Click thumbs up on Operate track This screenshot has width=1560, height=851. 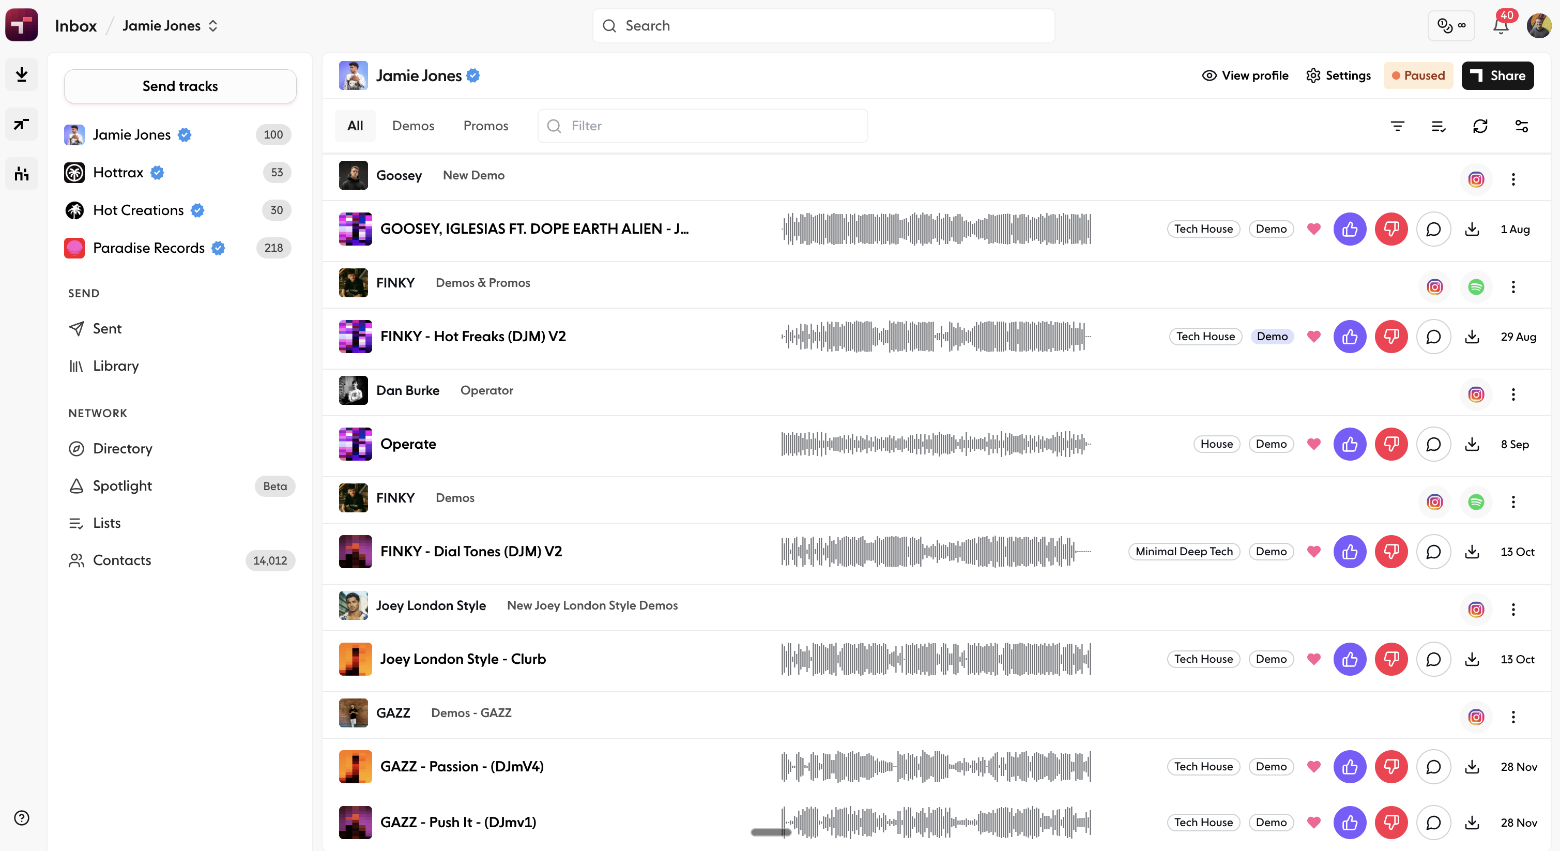[1349, 444]
